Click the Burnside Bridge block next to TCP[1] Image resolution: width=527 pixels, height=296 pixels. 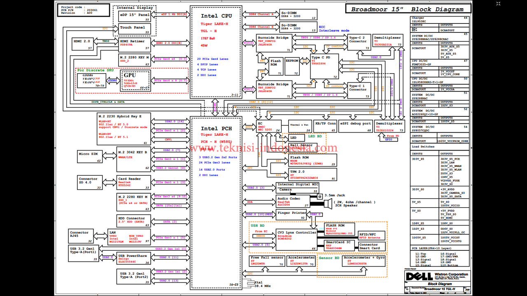pyautogui.click(x=274, y=90)
